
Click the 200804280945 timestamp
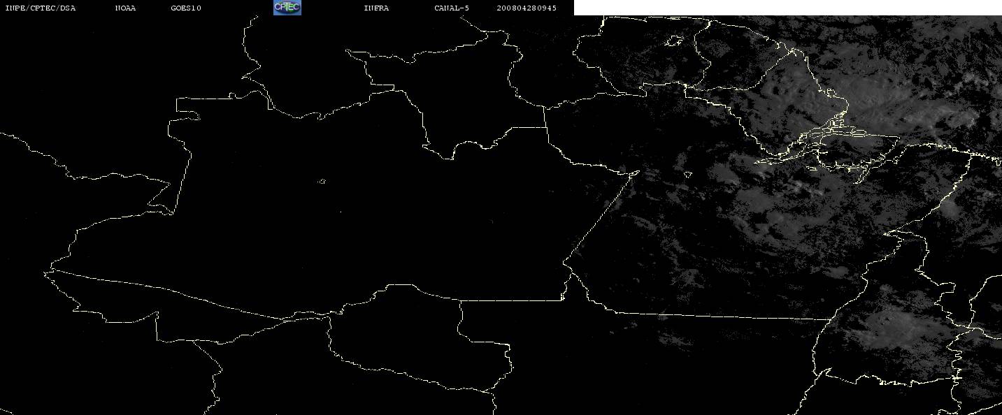(527, 8)
